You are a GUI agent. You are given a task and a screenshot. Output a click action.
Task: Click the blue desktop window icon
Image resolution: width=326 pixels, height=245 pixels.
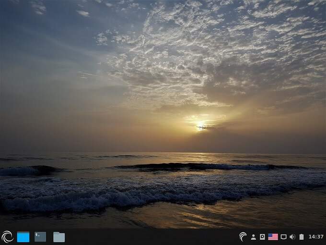[23, 237]
